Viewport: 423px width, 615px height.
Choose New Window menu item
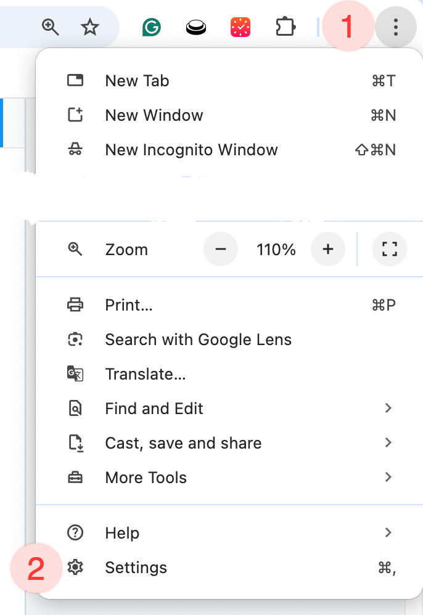coord(154,115)
